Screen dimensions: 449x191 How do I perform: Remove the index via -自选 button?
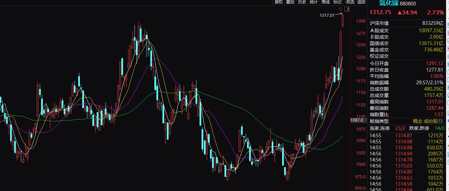pyautogui.click(x=350, y=2)
